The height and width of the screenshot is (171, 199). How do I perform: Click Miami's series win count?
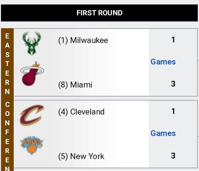tap(173, 84)
